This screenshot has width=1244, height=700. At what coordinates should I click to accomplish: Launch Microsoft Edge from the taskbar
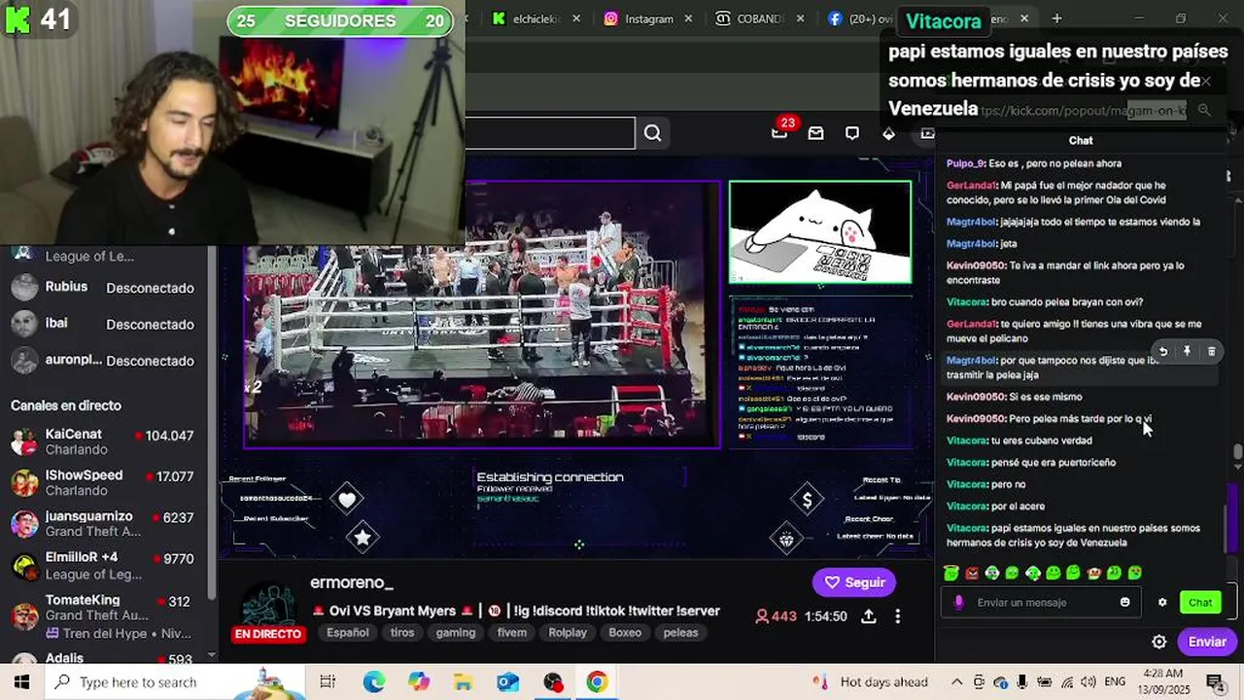[374, 682]
